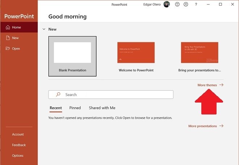Create a Blank Presentation from thumbnail
239x165 pixels.
(72, 52)
